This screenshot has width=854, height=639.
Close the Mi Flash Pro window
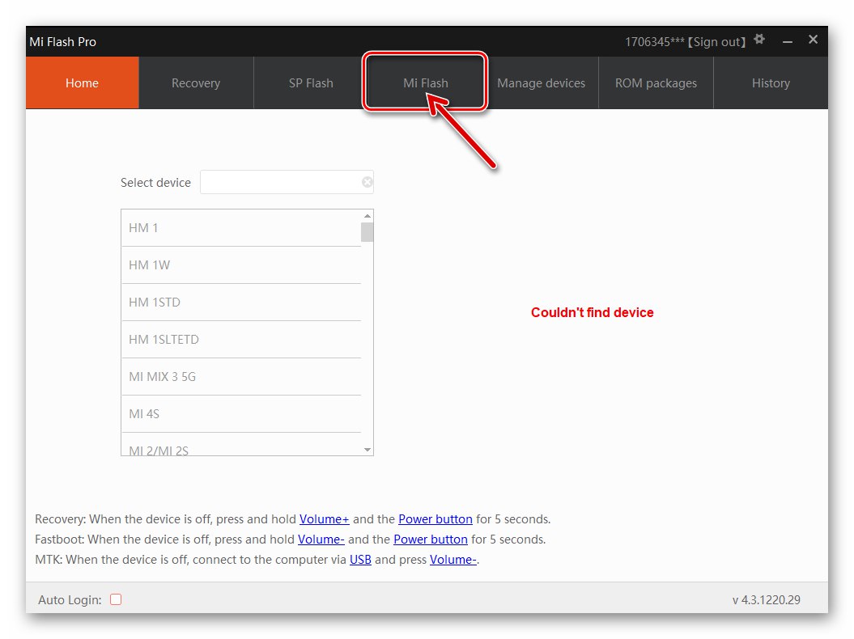click(813, 39)
